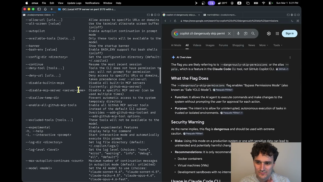Open browser developer tools icon
Viewport: 323px width, 182px height.
[x=298, y=21]
